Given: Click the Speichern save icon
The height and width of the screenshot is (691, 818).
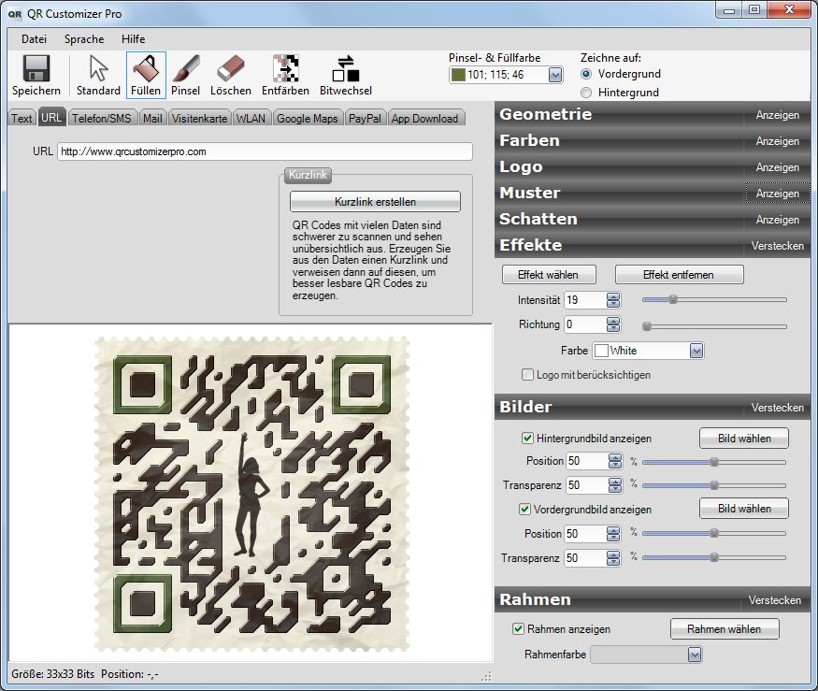Looking at the screenshot, I should click(36, 75).
